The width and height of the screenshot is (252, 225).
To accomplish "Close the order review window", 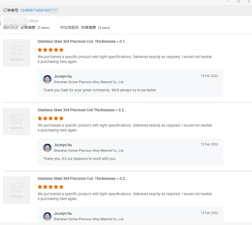I will click(x=248, y=2).
